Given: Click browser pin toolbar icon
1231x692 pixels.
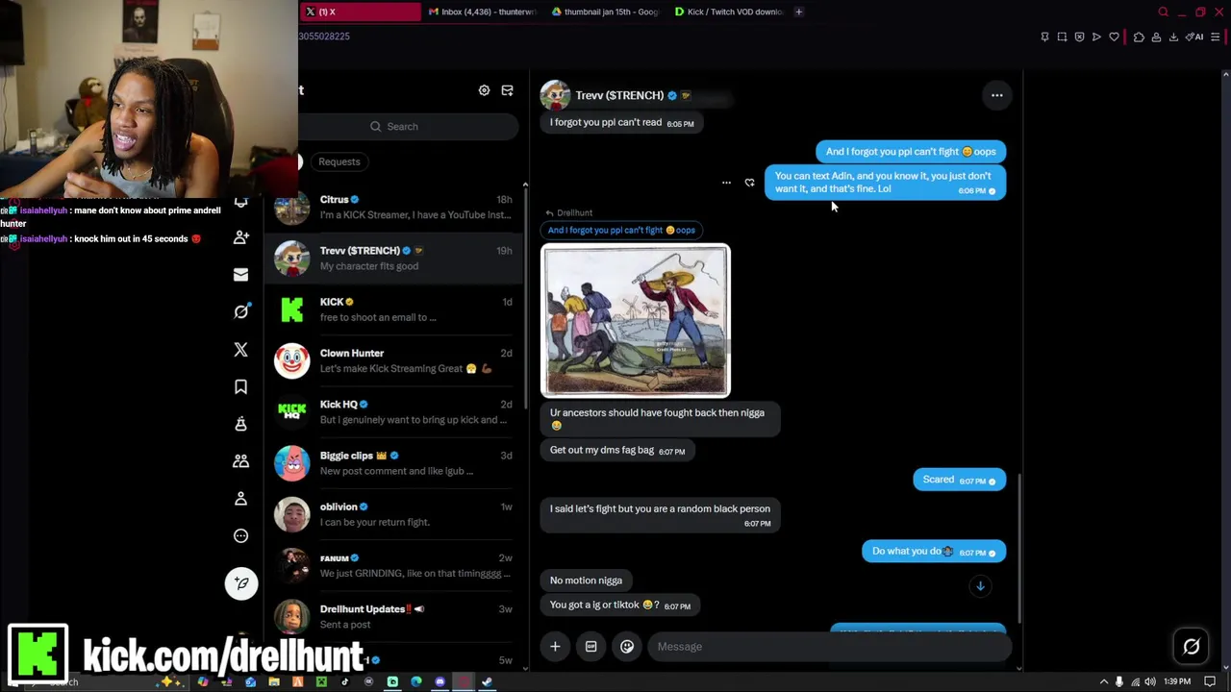Looking at the screenshot, I should (x=1044, y=37).
